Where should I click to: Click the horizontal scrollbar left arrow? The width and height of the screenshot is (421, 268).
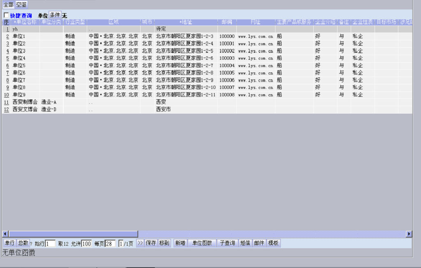pyautogui.click(x=5, y=234)
